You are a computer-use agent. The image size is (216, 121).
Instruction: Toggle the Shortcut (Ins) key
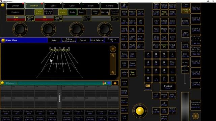(186, 11)
